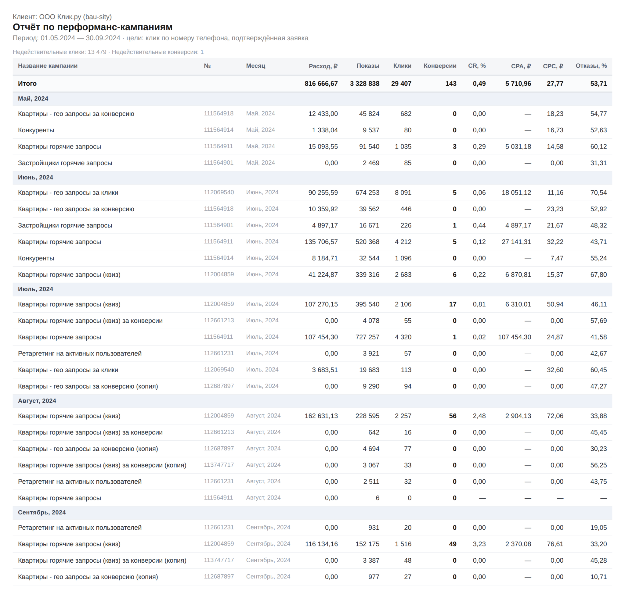
Task: Click impressions value 727 257
Action: click(367, 337)
